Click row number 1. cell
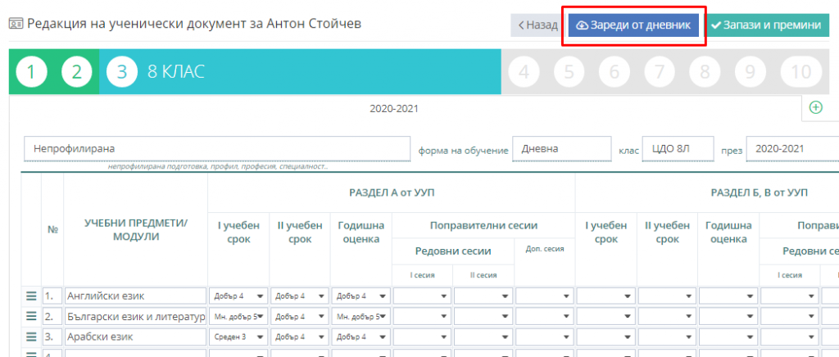Screen dimensions: 839x357 (x=52, y=296)
